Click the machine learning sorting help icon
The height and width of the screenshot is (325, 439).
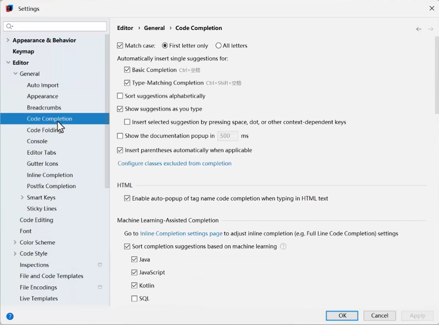283,246
